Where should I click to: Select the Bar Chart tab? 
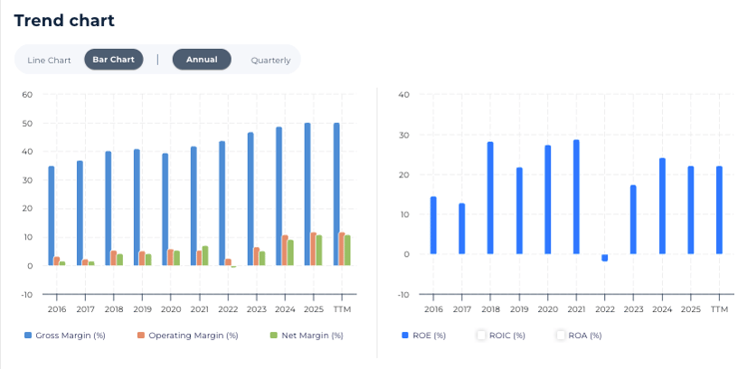pos(113,60)
